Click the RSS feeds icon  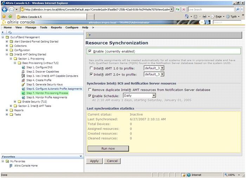point(195,17)
